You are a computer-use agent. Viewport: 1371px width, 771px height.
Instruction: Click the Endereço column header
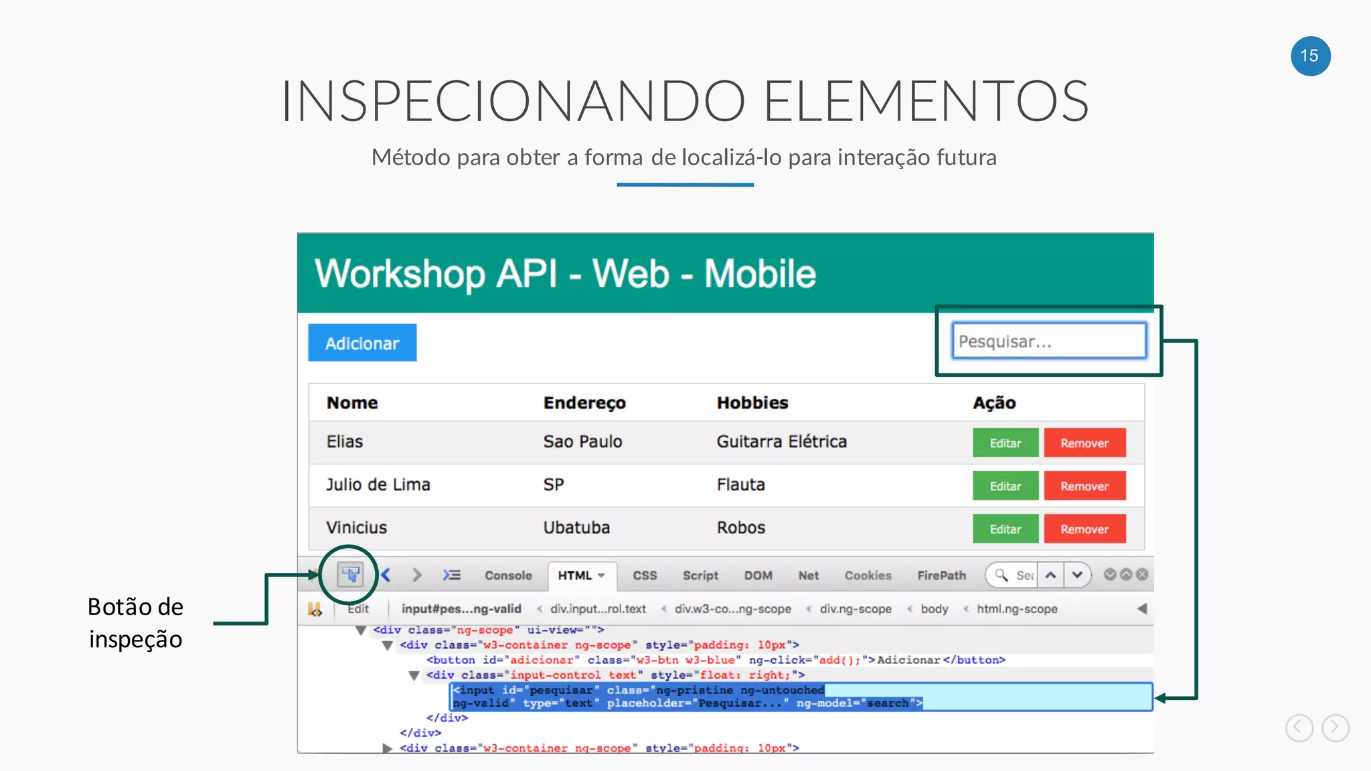[x=584, y=403]
